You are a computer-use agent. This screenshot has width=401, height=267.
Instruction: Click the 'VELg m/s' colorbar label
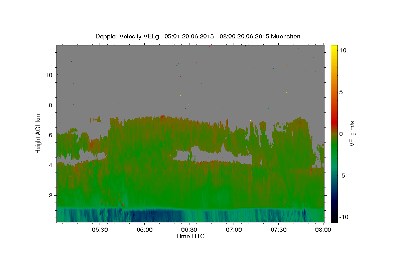(352, 133)
